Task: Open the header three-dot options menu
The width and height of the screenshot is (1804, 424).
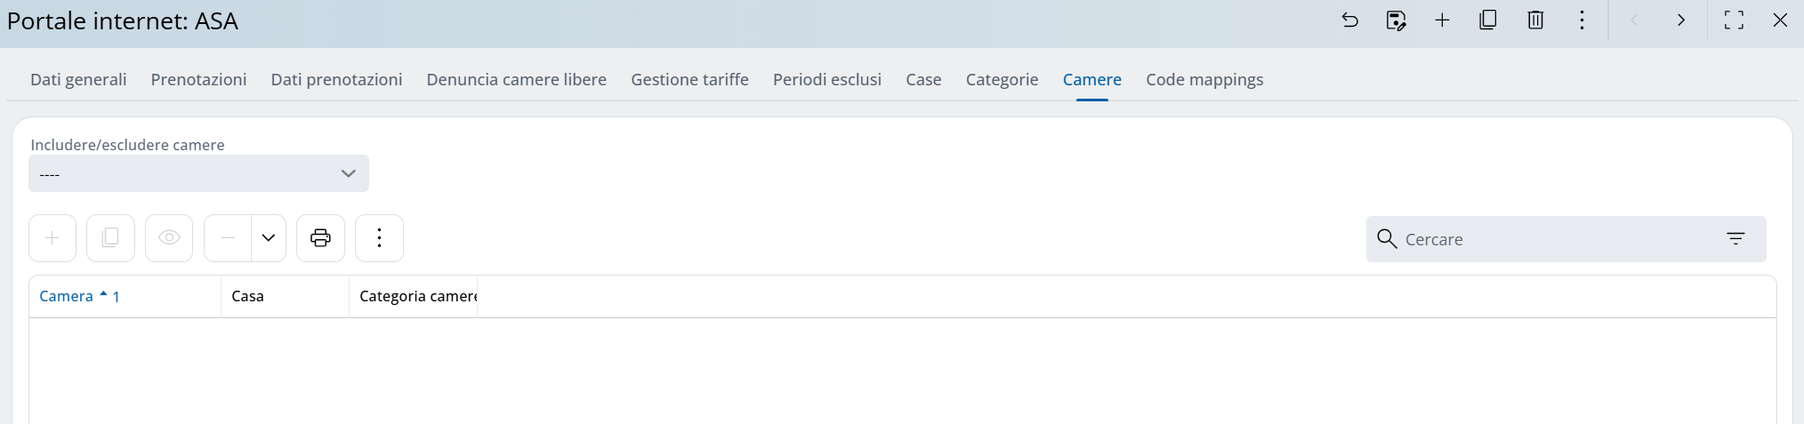Action: pyautogui.click(x=1582, y=20)
